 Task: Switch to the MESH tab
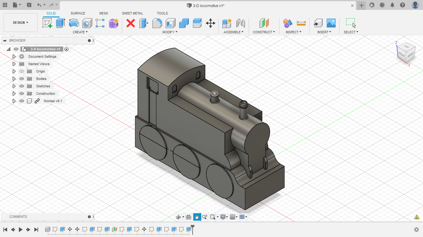coord(104,13)
